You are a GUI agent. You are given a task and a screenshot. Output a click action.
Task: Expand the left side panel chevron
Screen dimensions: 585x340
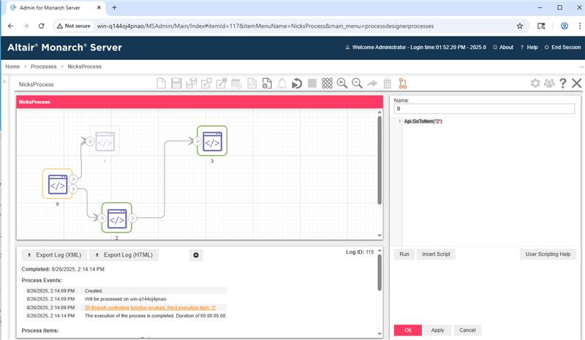tap(4, 81)
